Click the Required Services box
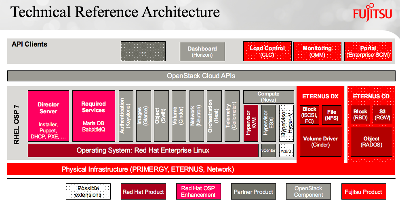This screenshot has height=202, width=400. pos(93,116)
